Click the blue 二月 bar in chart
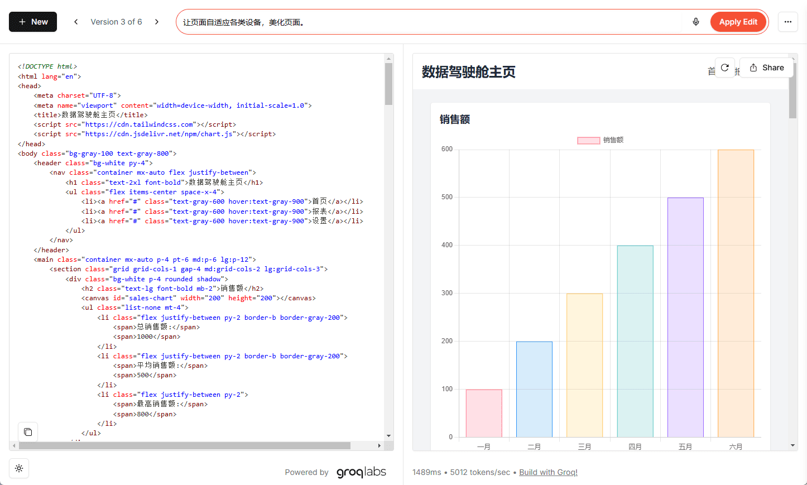The image size is (807, 485). 534,389
